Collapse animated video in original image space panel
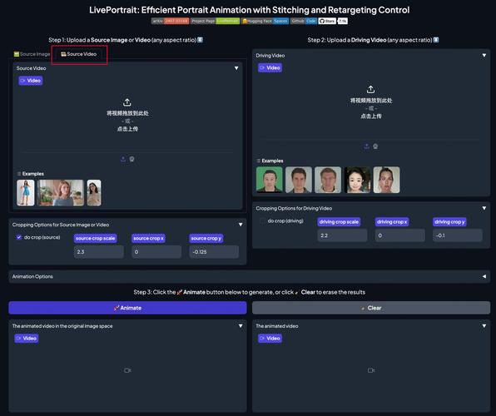Viewport: 496px width, 416px height. [241, 326]
